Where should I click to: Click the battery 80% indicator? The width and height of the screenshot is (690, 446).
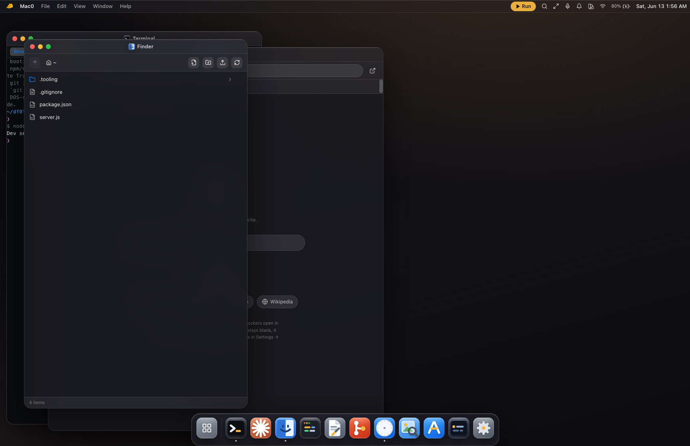tap(621, 6)
